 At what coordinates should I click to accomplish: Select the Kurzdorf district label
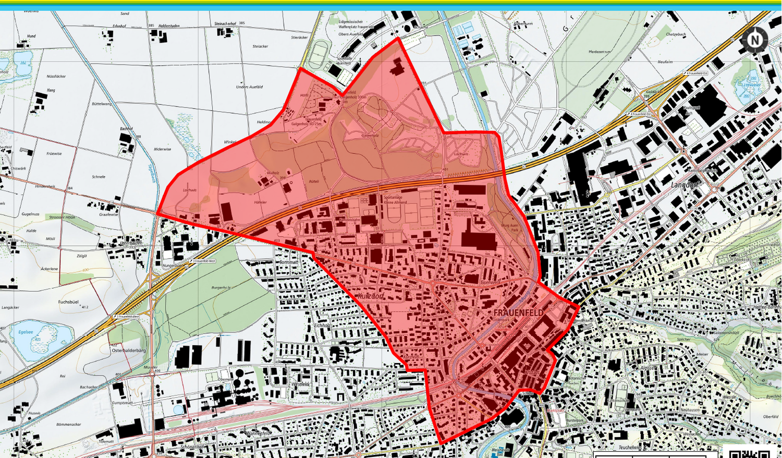(x=371, y=296)
